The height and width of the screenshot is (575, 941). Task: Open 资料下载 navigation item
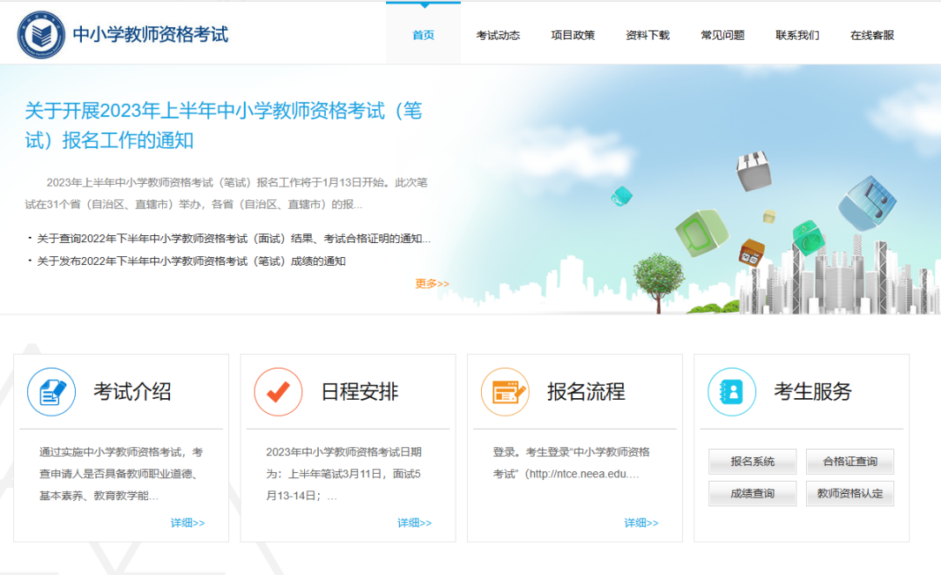[x=647, y=36]
